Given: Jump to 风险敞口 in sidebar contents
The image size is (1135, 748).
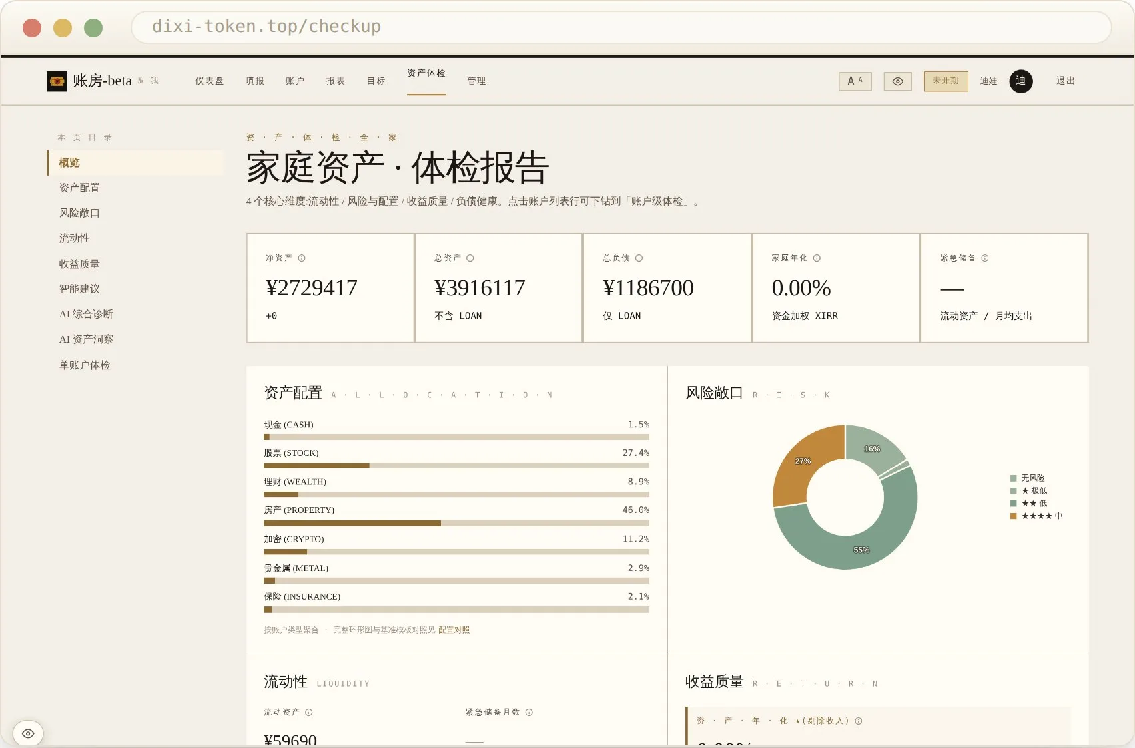Looking at the screenshot, I should [x=79, y=214].
